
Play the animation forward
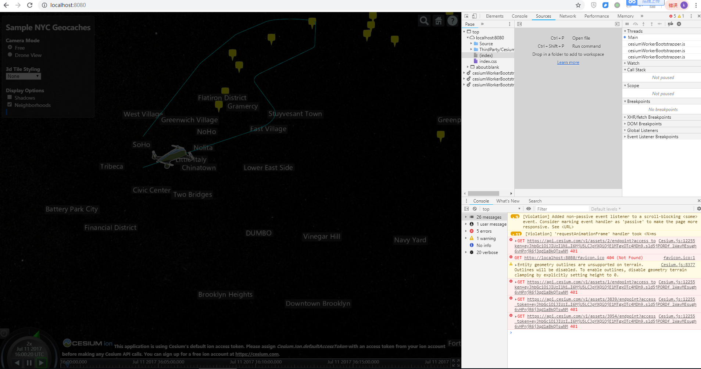(41, 363)
